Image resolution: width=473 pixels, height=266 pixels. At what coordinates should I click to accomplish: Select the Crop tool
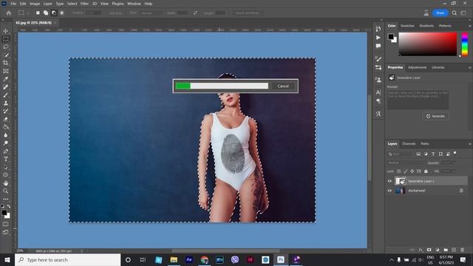click(x=6, y=63)
